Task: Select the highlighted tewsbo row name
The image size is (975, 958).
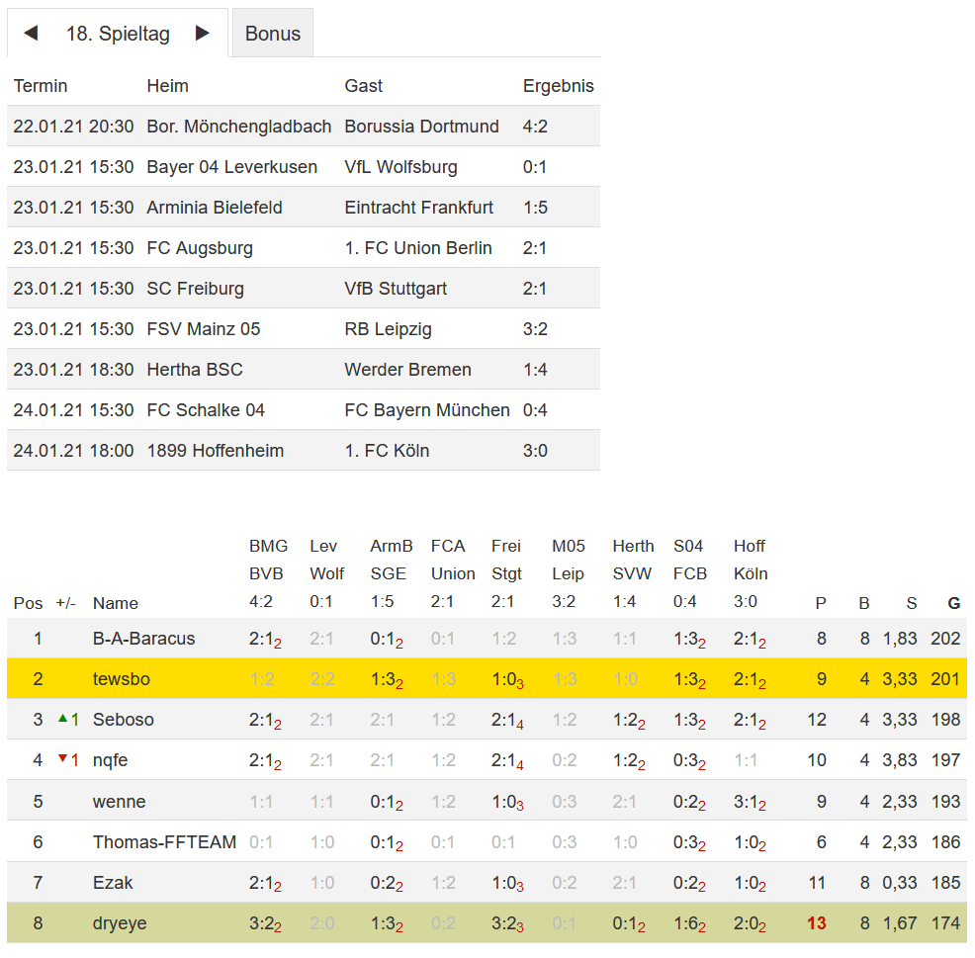Action: 122,679
